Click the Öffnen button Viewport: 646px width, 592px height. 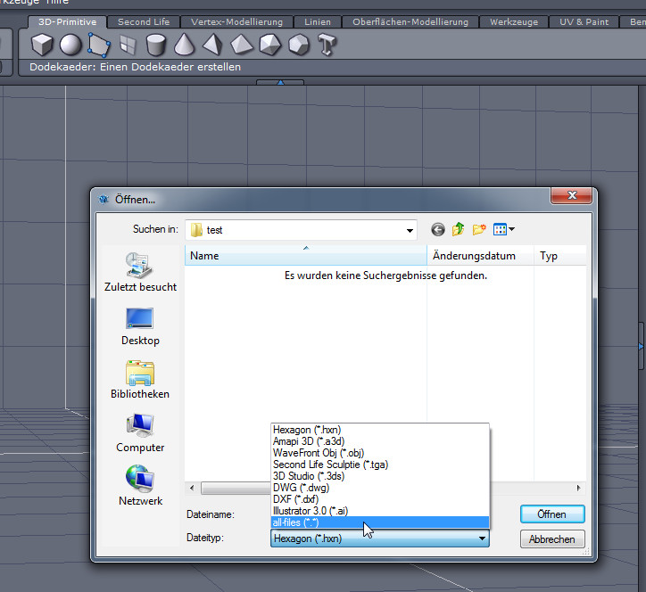(x=551, y=514)
